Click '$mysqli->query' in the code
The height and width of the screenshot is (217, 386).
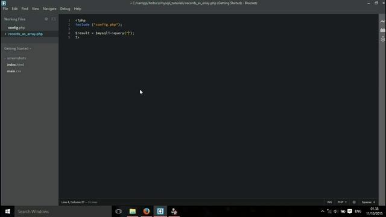coord(110,33)
